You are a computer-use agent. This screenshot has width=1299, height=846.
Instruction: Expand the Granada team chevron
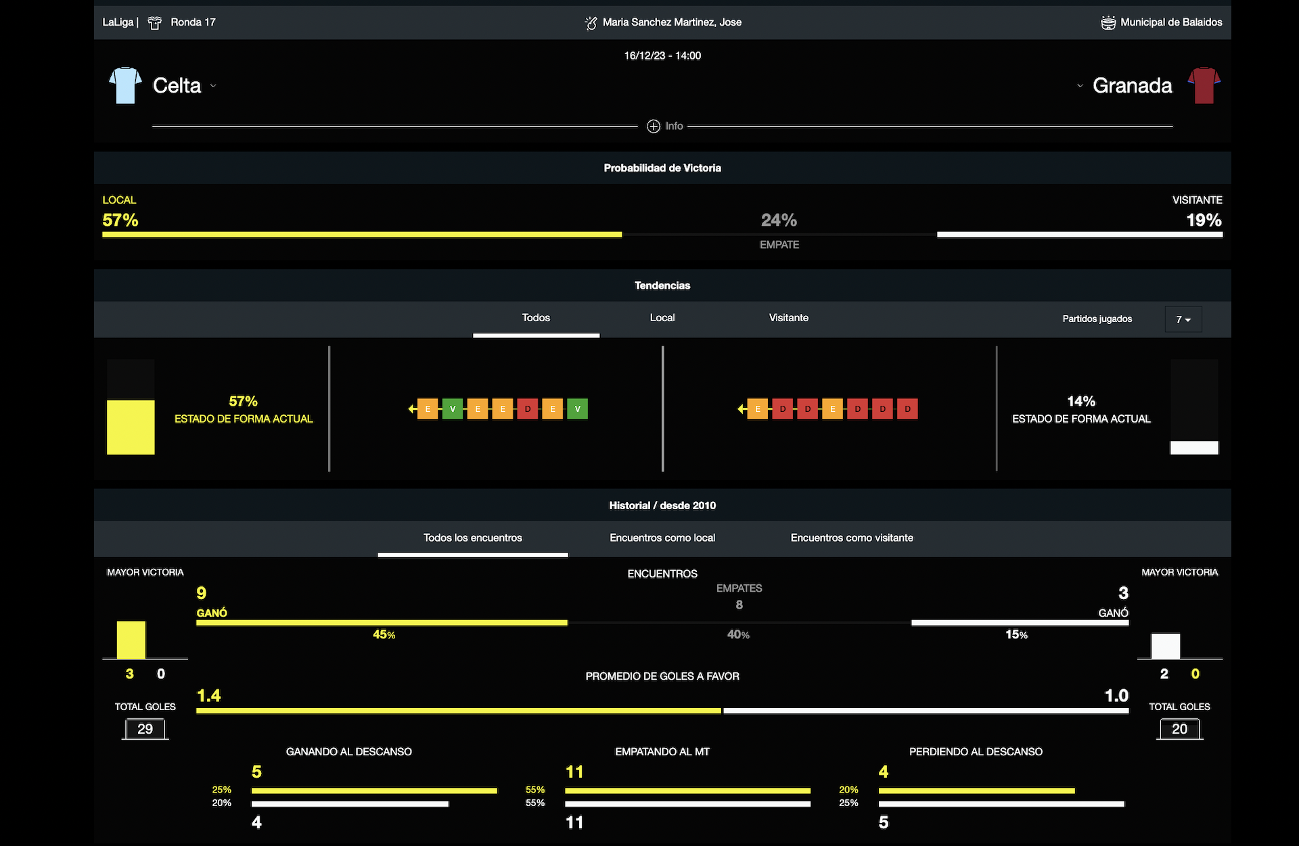pyautogui.click(x=1080, y=86)
